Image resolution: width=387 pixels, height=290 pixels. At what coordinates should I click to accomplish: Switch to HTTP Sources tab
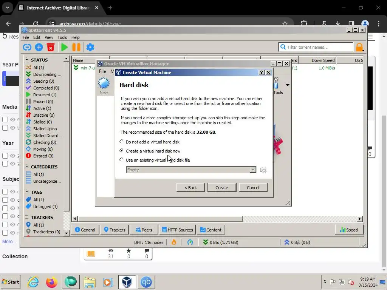[x=178, y=230]
